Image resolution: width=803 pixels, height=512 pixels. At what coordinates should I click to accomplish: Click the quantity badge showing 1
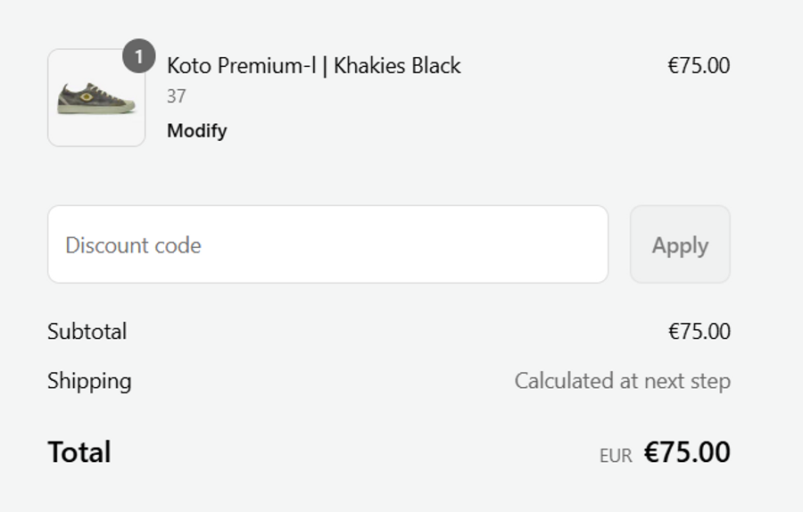[x=138, y=57]
